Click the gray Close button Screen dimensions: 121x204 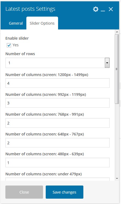point(24,192)
